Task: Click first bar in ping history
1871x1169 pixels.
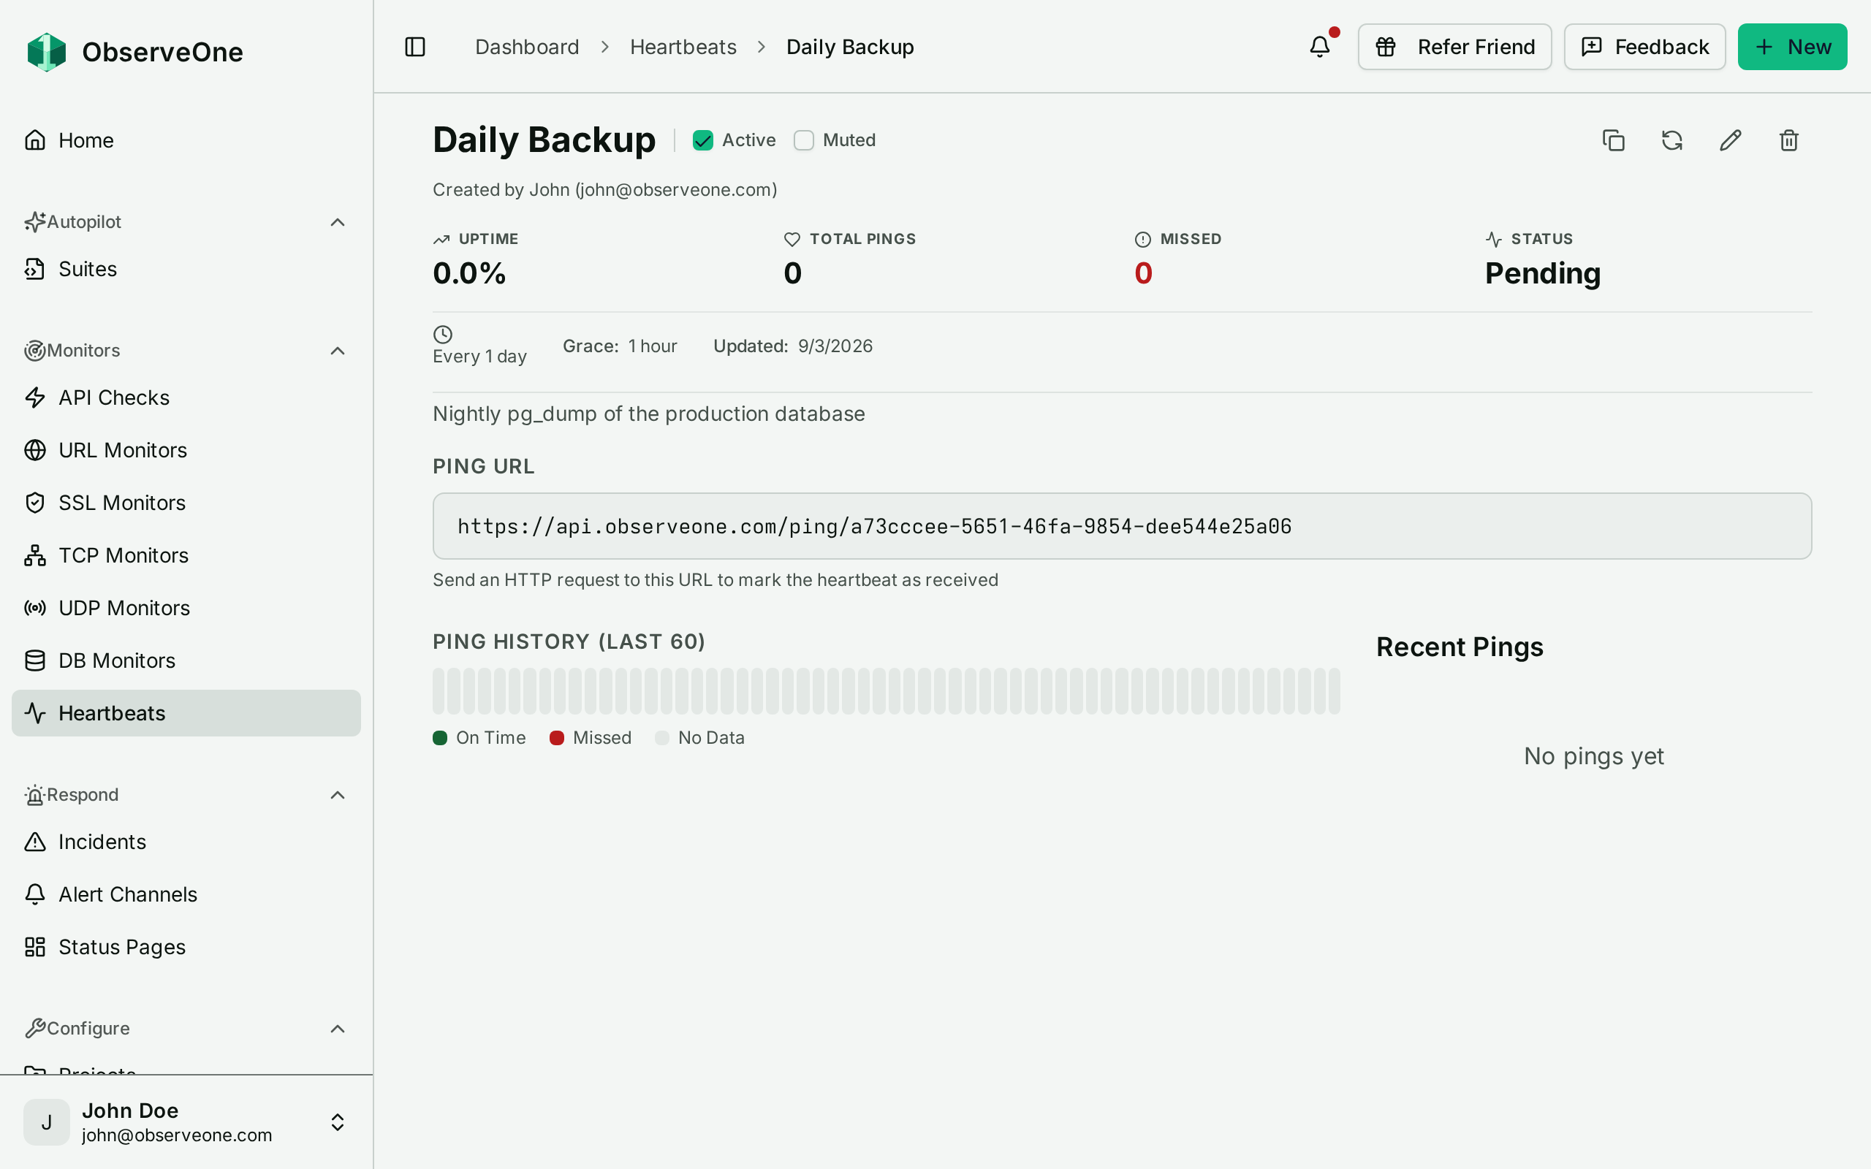Action: click(x=439, y=691)
